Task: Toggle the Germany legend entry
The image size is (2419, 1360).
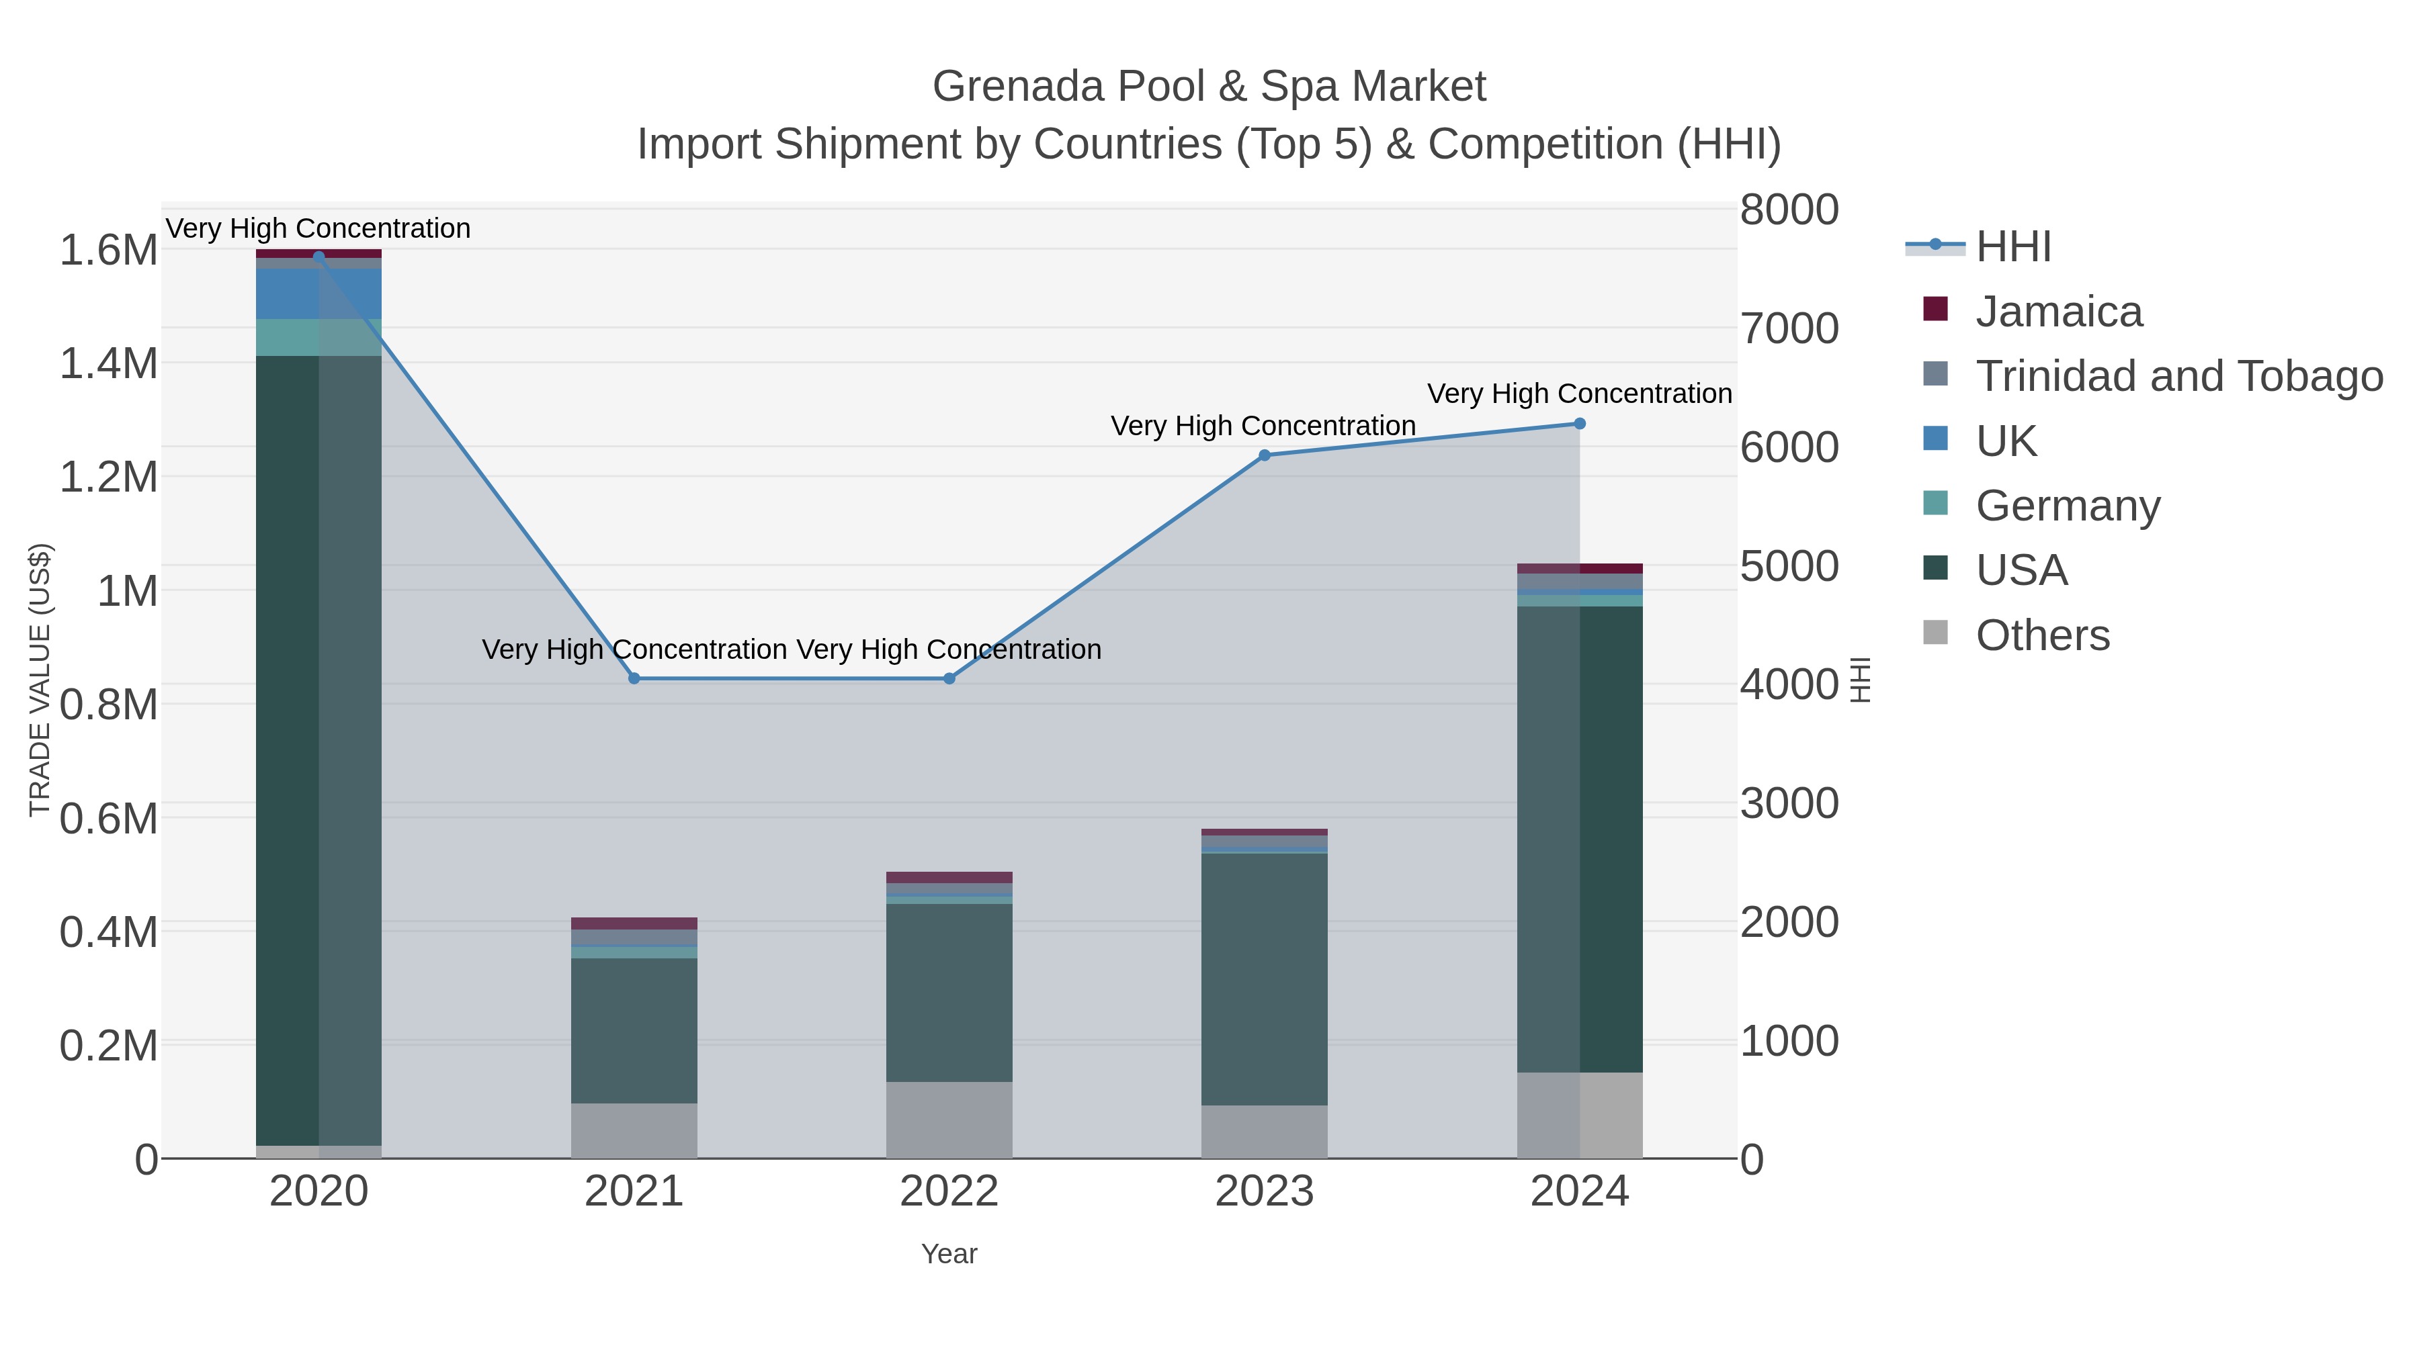Action: click(x=2041, y=506)
